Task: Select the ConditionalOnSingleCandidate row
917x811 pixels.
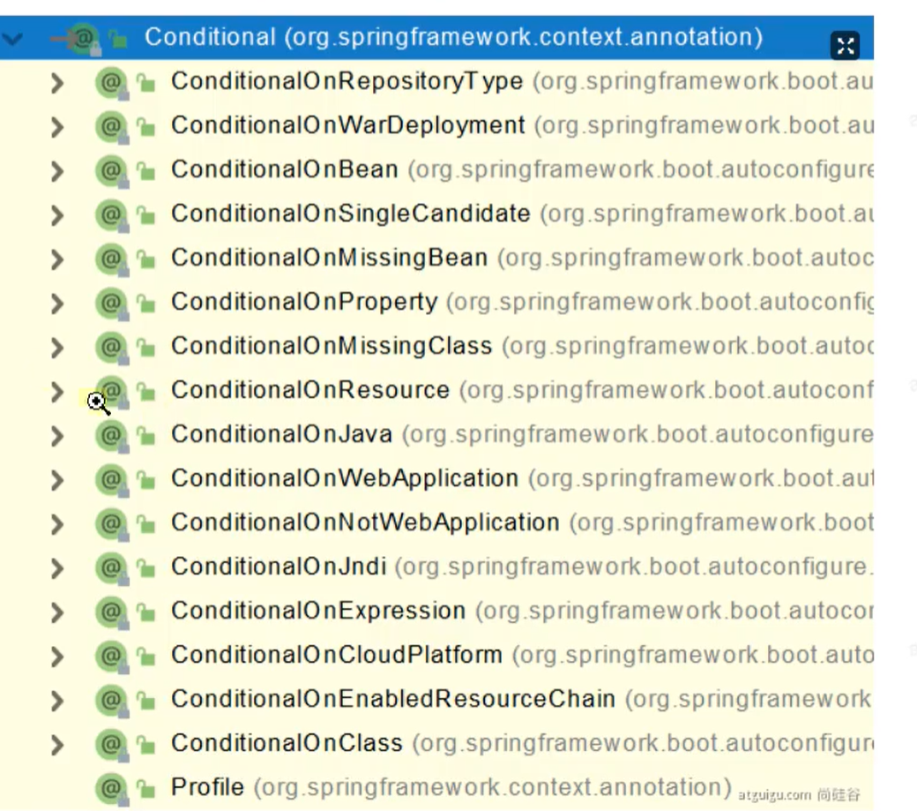Action: click(436, 215)
